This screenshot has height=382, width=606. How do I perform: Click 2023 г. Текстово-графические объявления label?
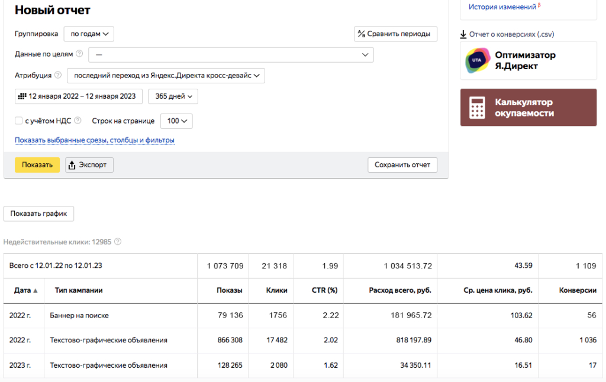tap(109, 365)
